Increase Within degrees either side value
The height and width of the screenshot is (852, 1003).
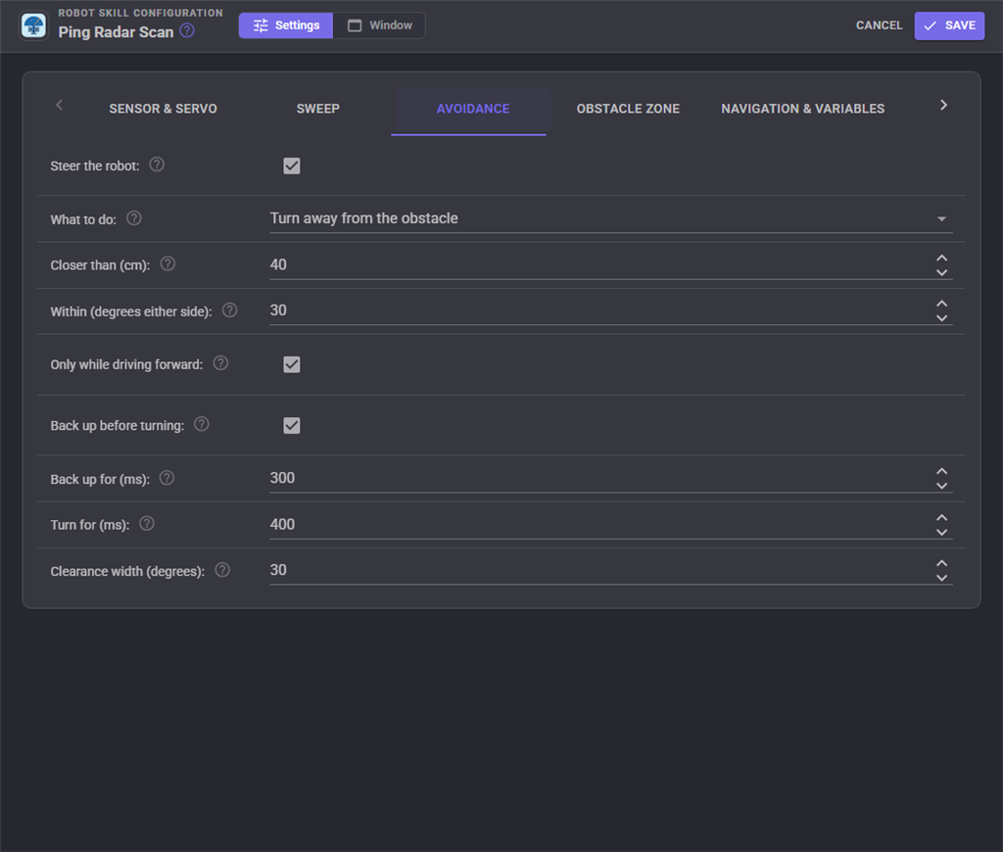click(x=941, y=304)
